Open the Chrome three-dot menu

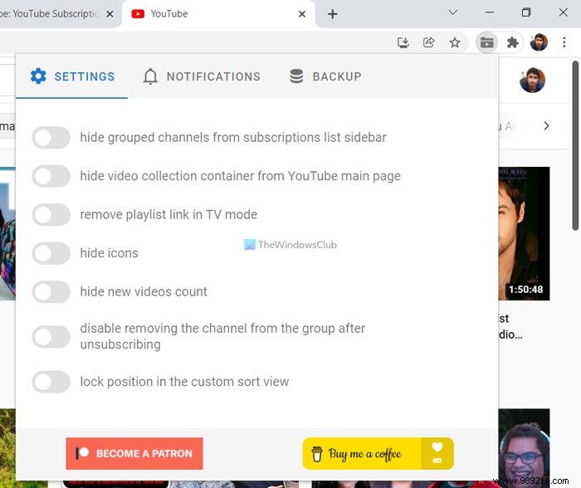point(564,42)
